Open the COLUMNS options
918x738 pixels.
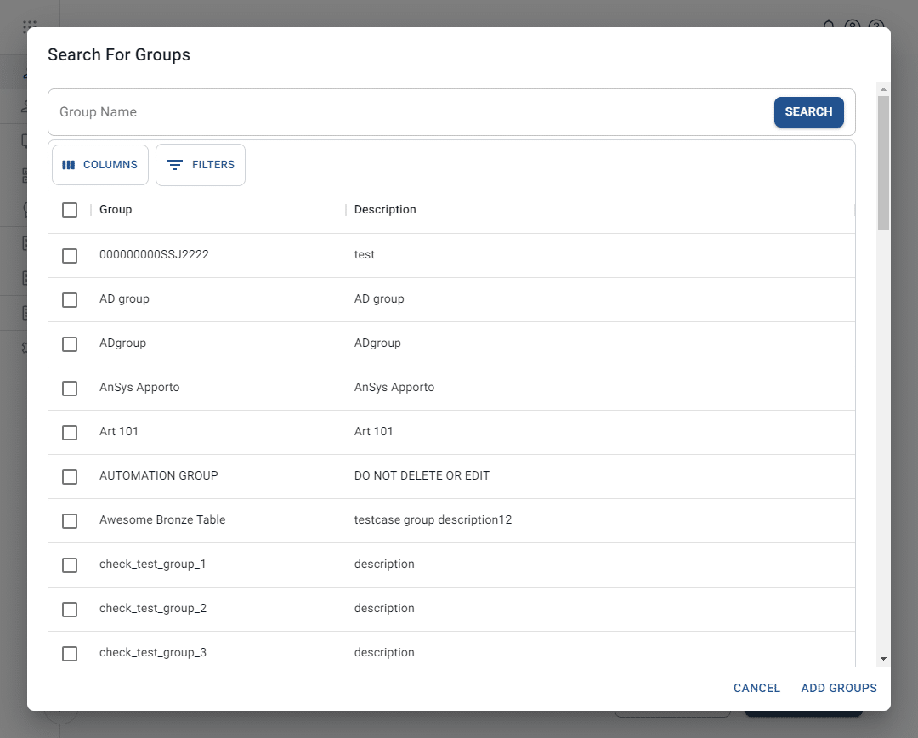pyautogui.click(x=99, y=165)
